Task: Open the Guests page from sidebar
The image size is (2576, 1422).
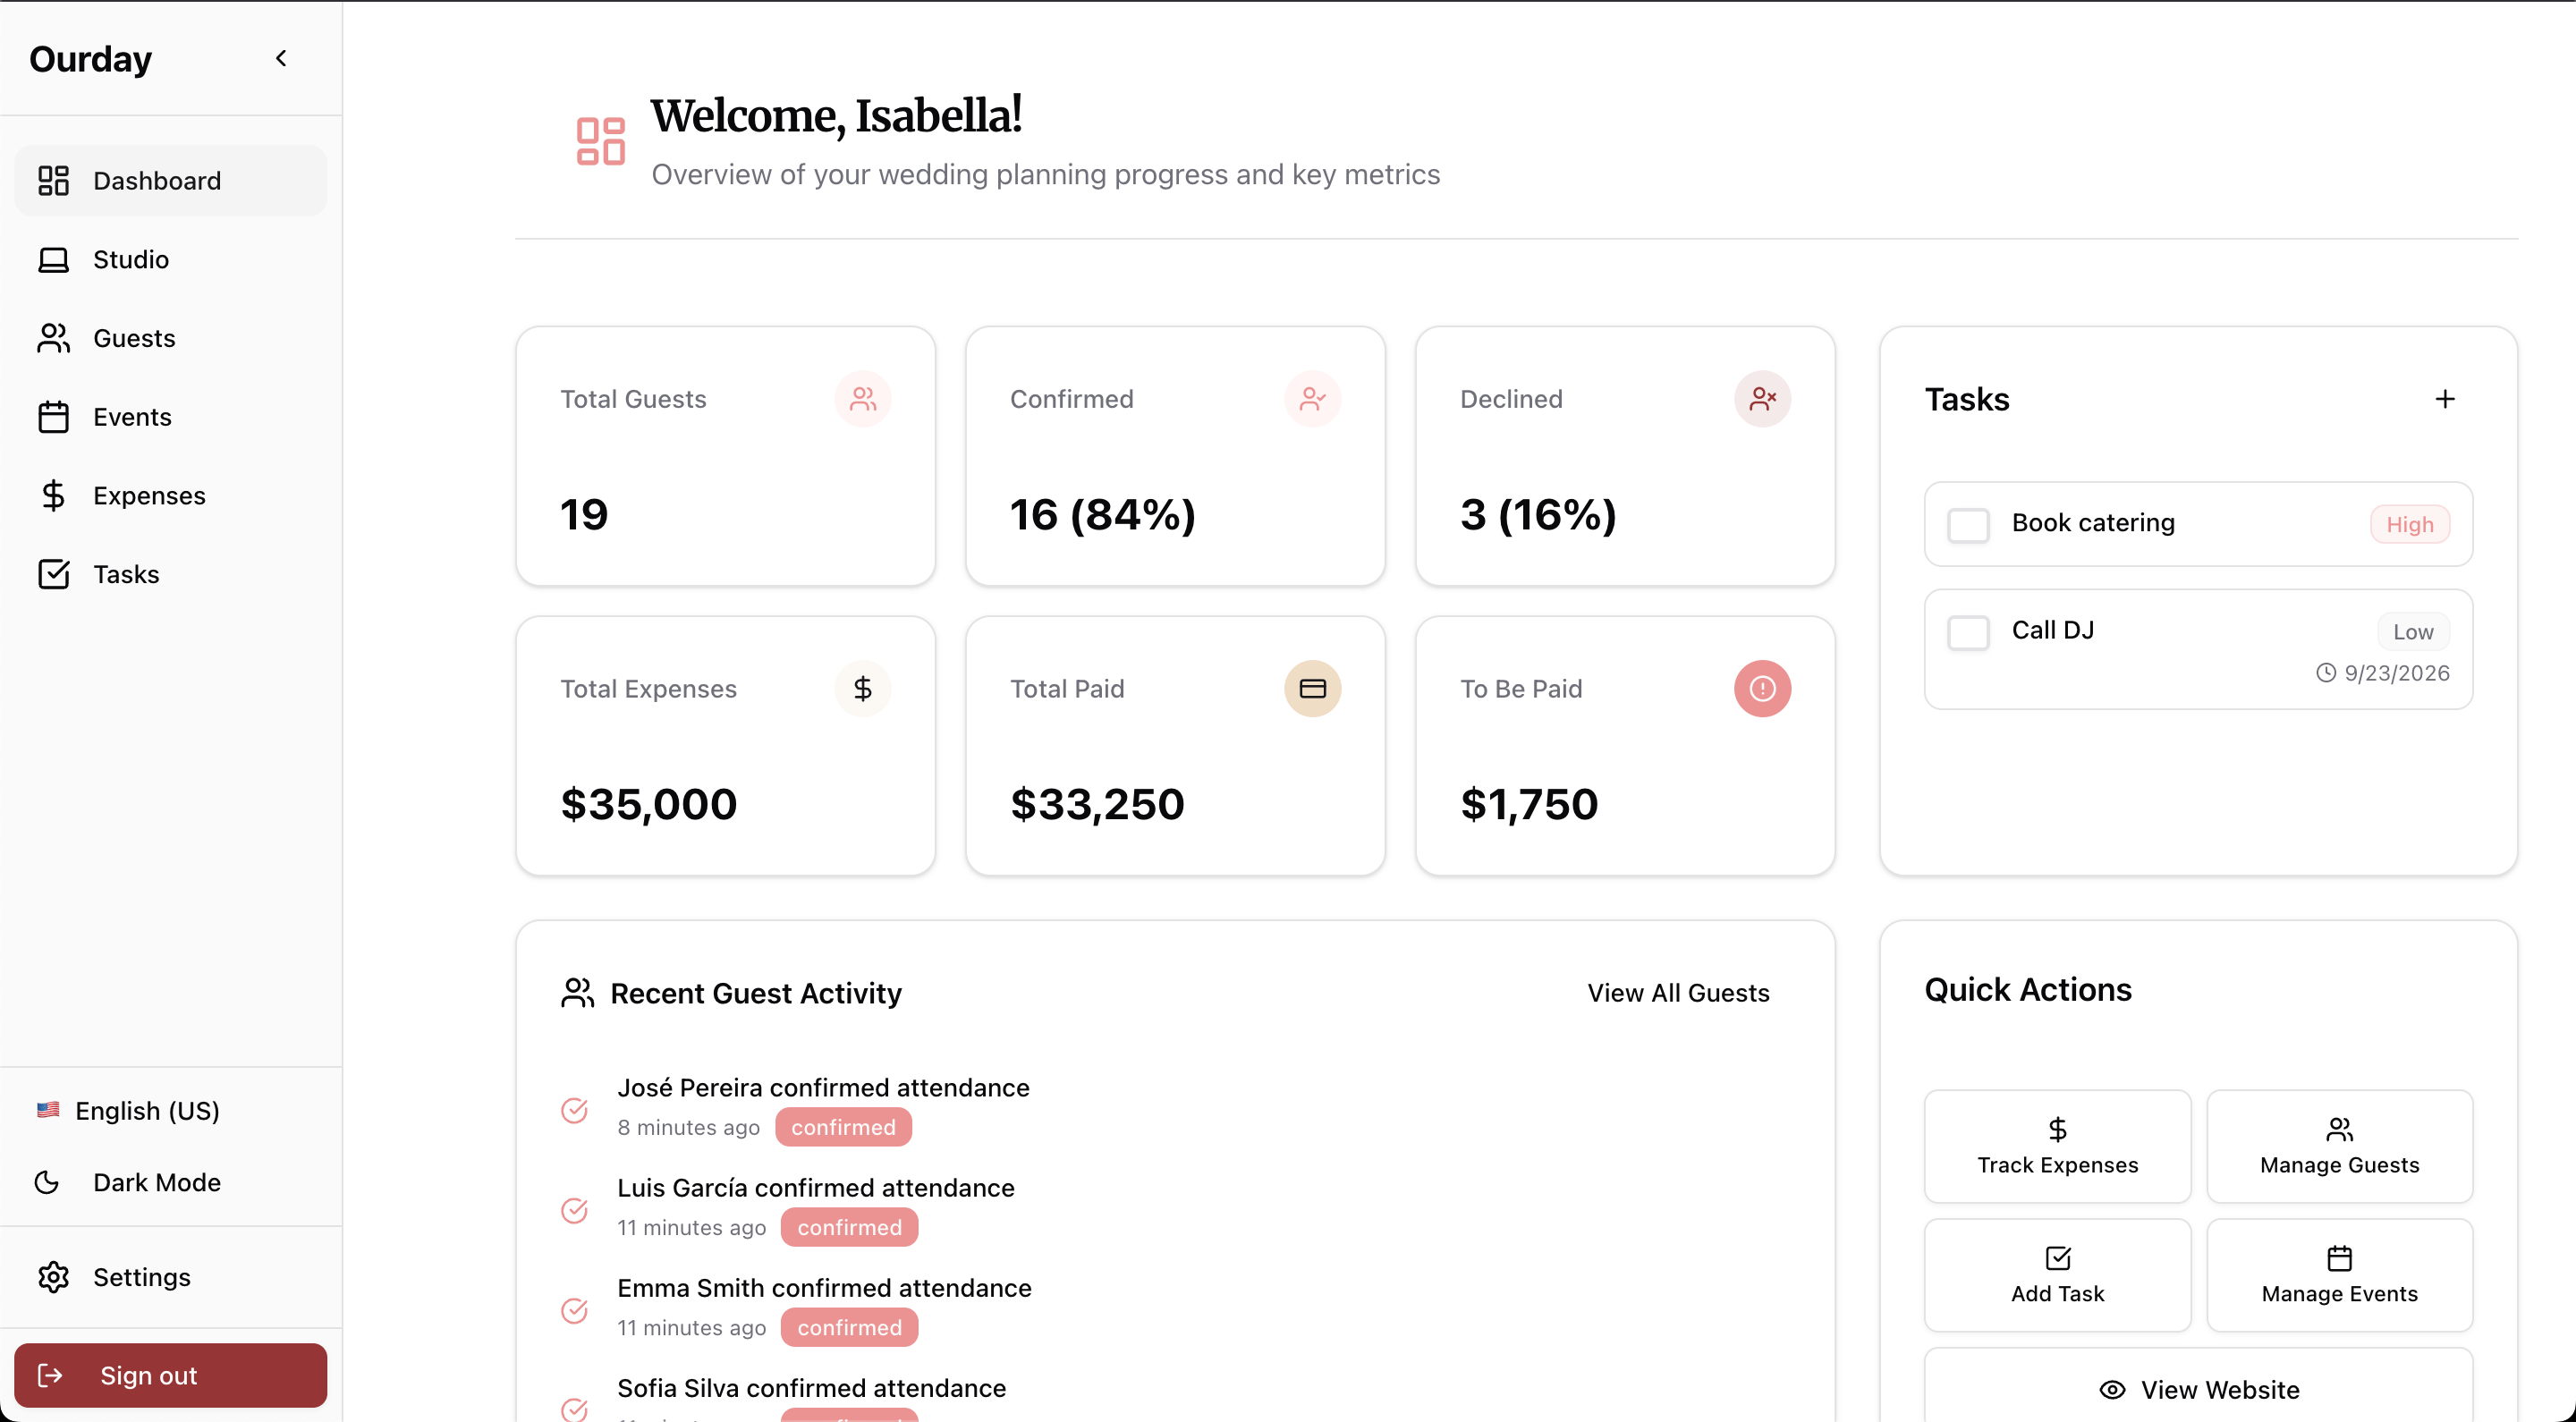Action: click(134, 338)
